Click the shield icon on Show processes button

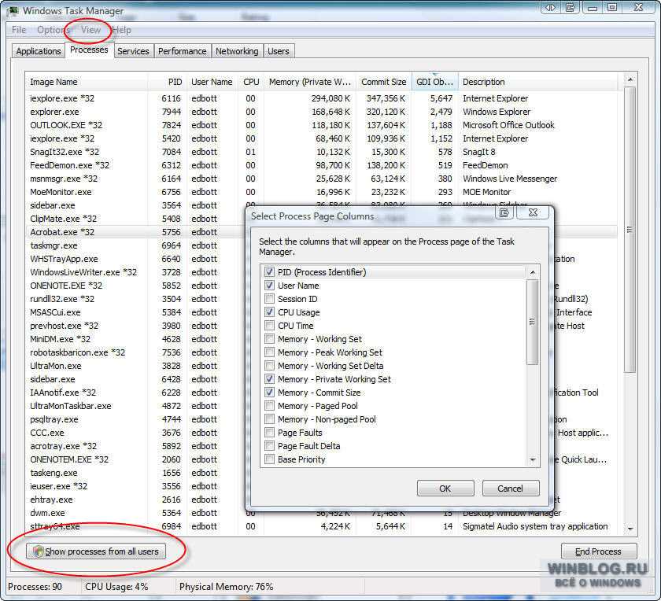pos(39,551)
